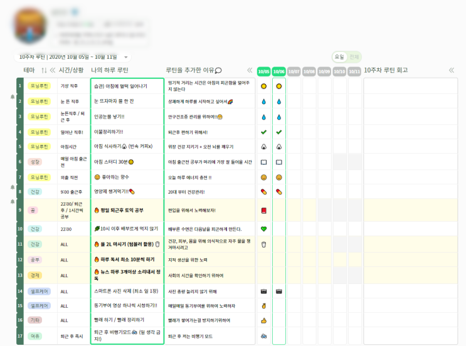Click the water drop under 10/05 for 눈 뜨자마자 물 한 잔

(263, 102)
